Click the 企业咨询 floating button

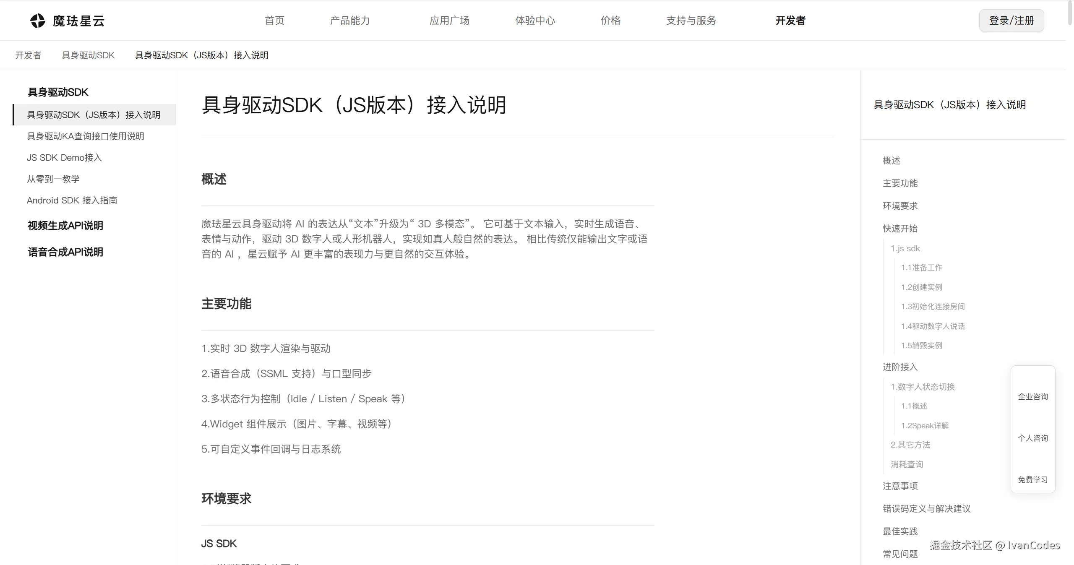(1033, 397)
